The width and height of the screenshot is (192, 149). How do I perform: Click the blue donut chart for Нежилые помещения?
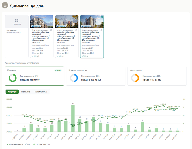[x=74, y=78]
